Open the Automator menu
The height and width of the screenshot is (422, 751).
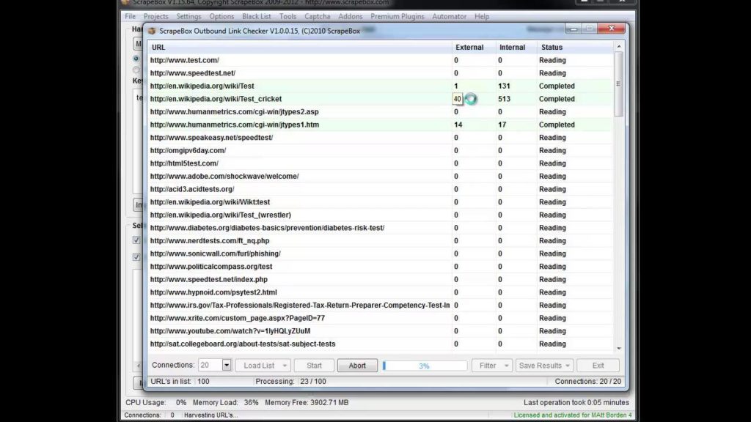pyautogui.click(x=450, y=16)
